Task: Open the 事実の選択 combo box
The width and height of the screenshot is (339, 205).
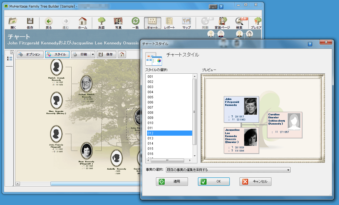Action: pyautogui.click(x=228, y=170)
